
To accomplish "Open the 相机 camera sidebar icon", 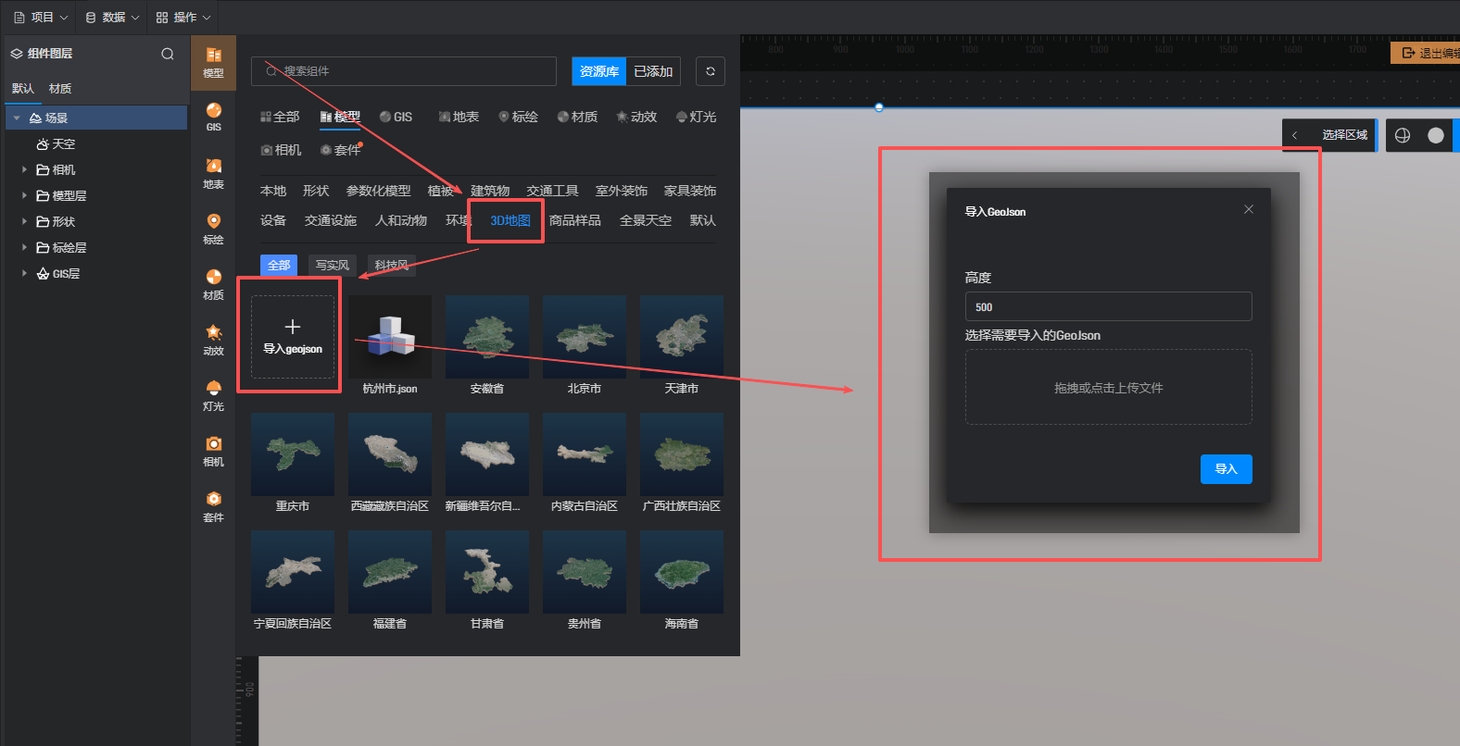I will coord(213,450).
